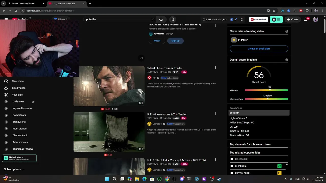Click the Create button
326x183 pixels.
[292, 19]
